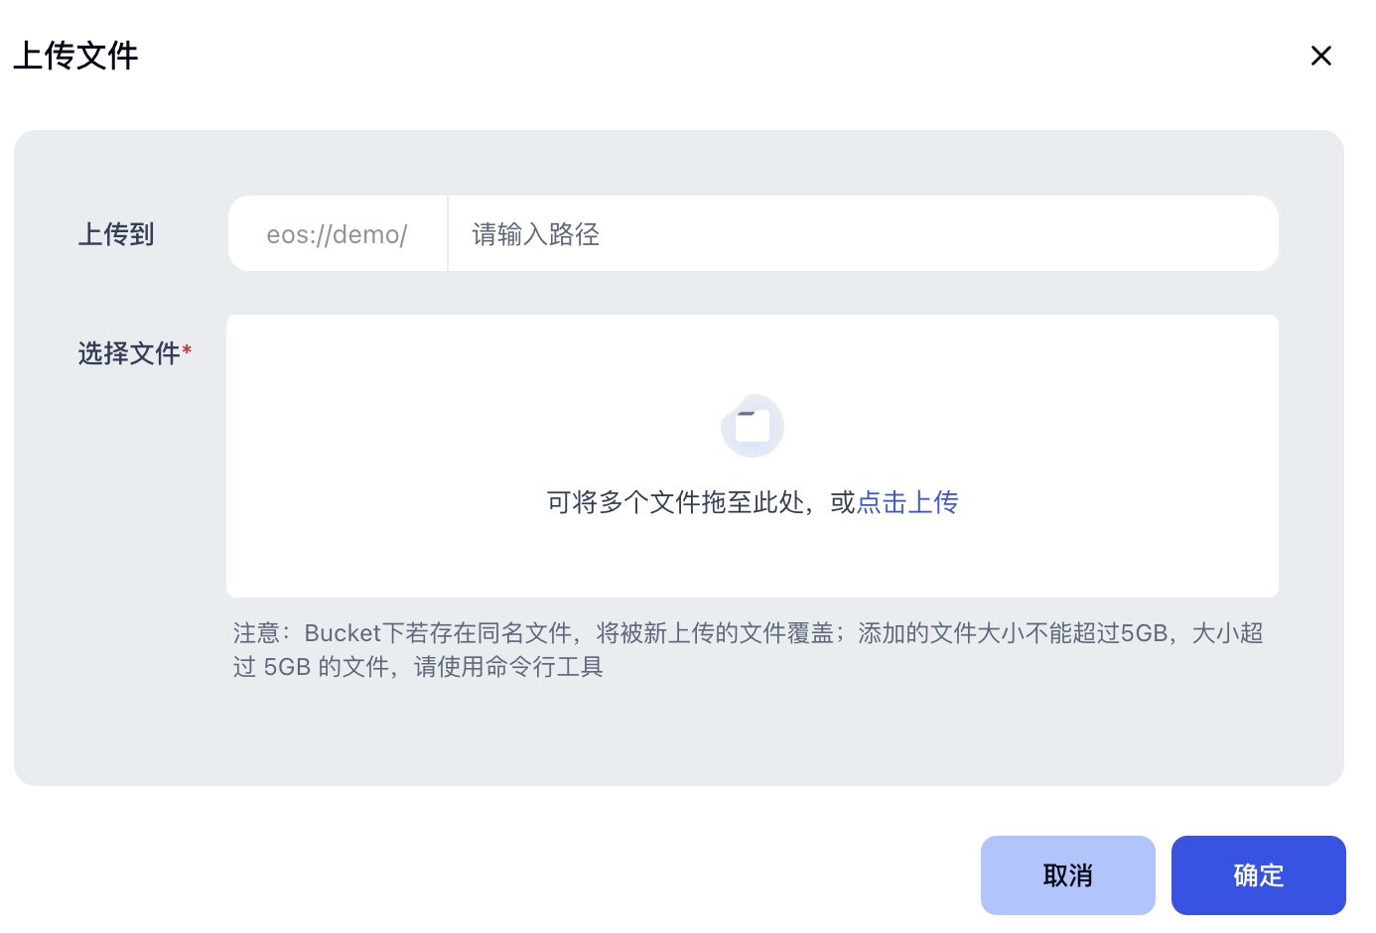Click the 或 text before upload link

click(843, 503)
